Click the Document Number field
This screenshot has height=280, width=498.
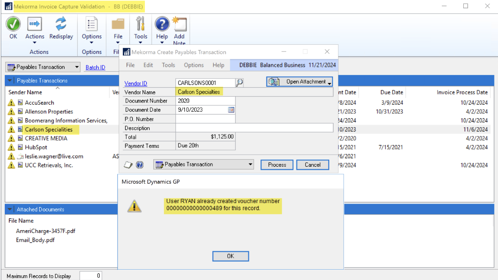click(205, 101)
